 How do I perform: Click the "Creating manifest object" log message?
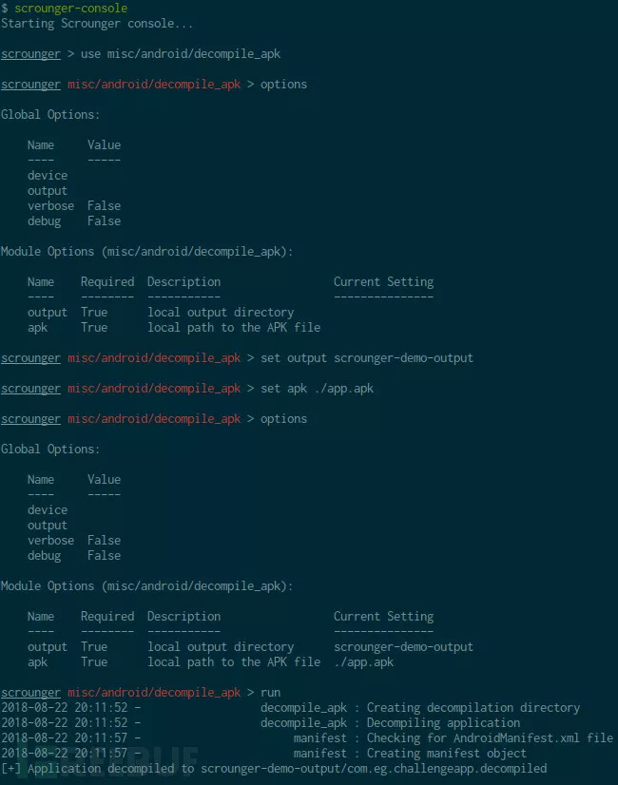447,753
